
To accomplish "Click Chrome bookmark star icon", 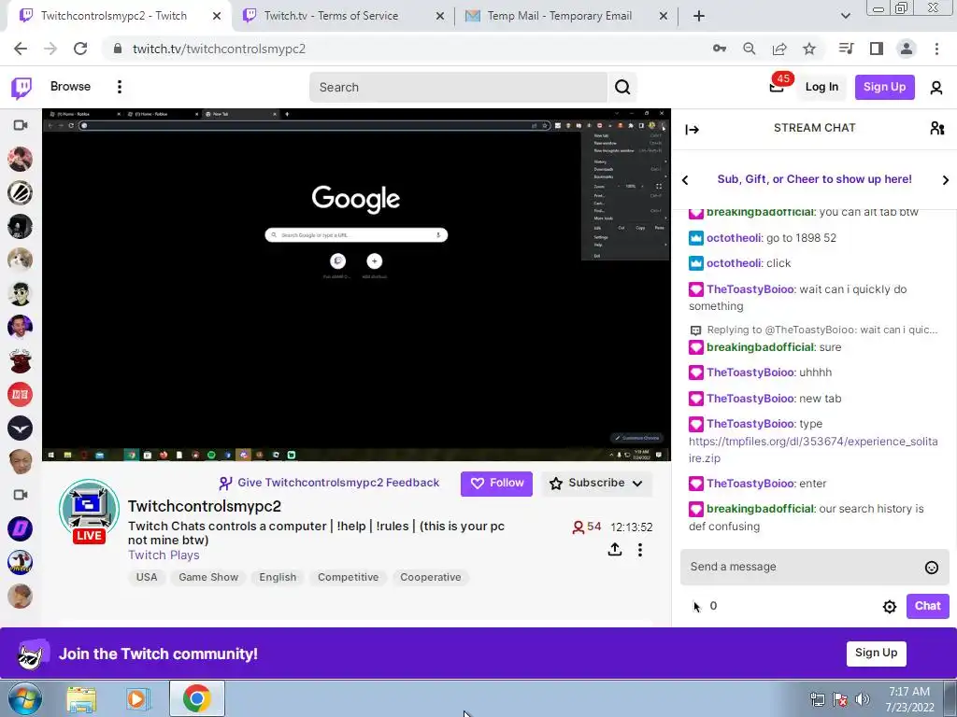I will point(809,49).
